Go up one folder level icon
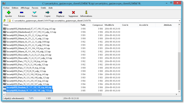185x104 pixels. [5, 21]
